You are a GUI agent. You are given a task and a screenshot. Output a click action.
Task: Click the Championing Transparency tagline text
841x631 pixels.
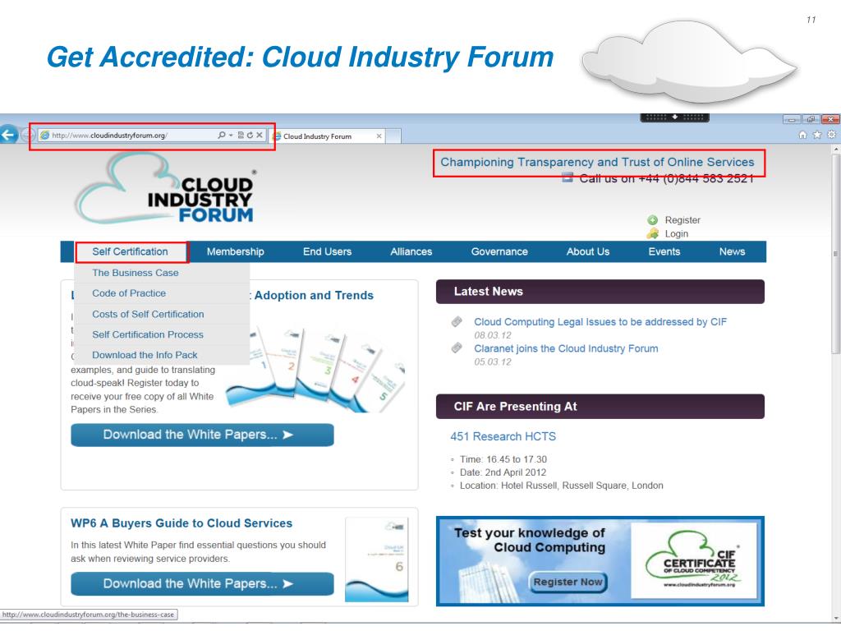pyautogui.click(x=597, y=162)
